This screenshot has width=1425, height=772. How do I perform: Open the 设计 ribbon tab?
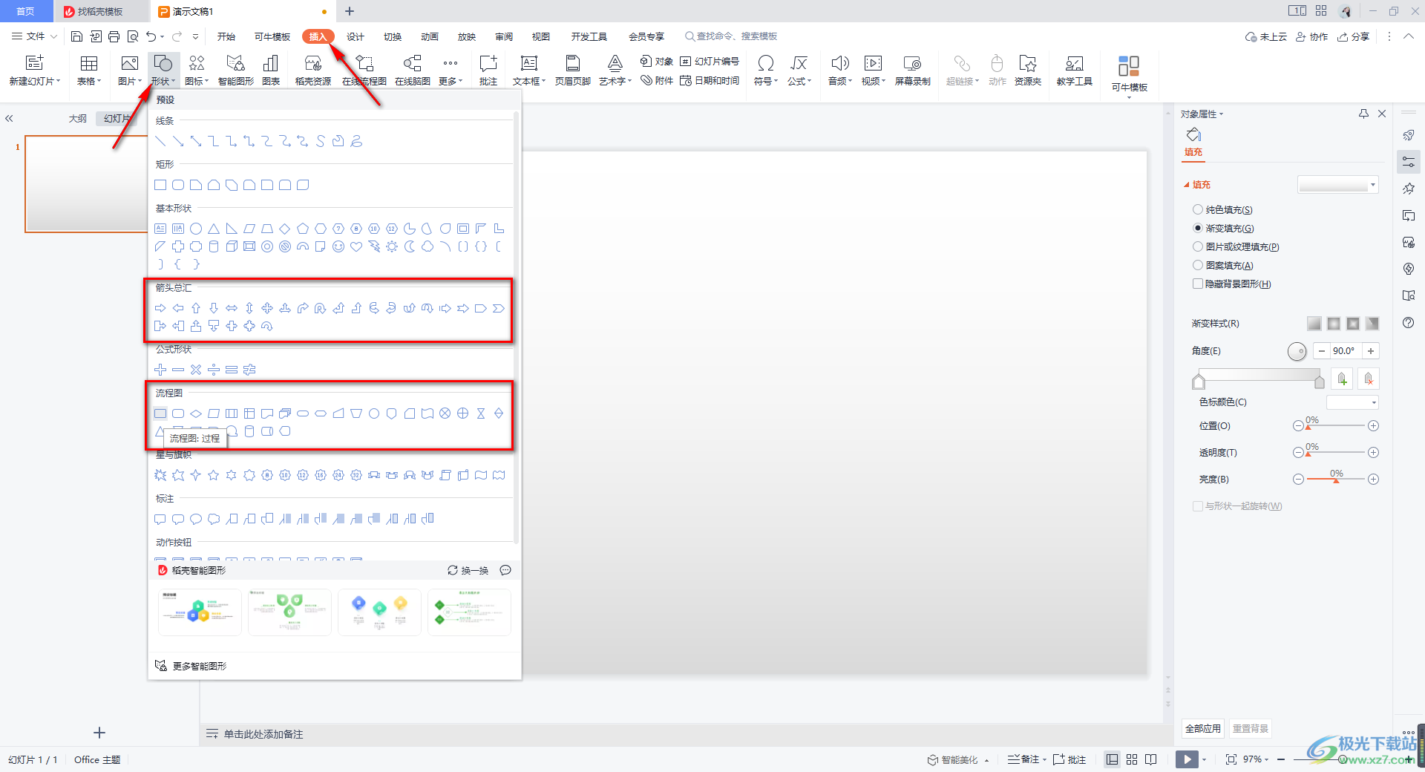(356, 36)
